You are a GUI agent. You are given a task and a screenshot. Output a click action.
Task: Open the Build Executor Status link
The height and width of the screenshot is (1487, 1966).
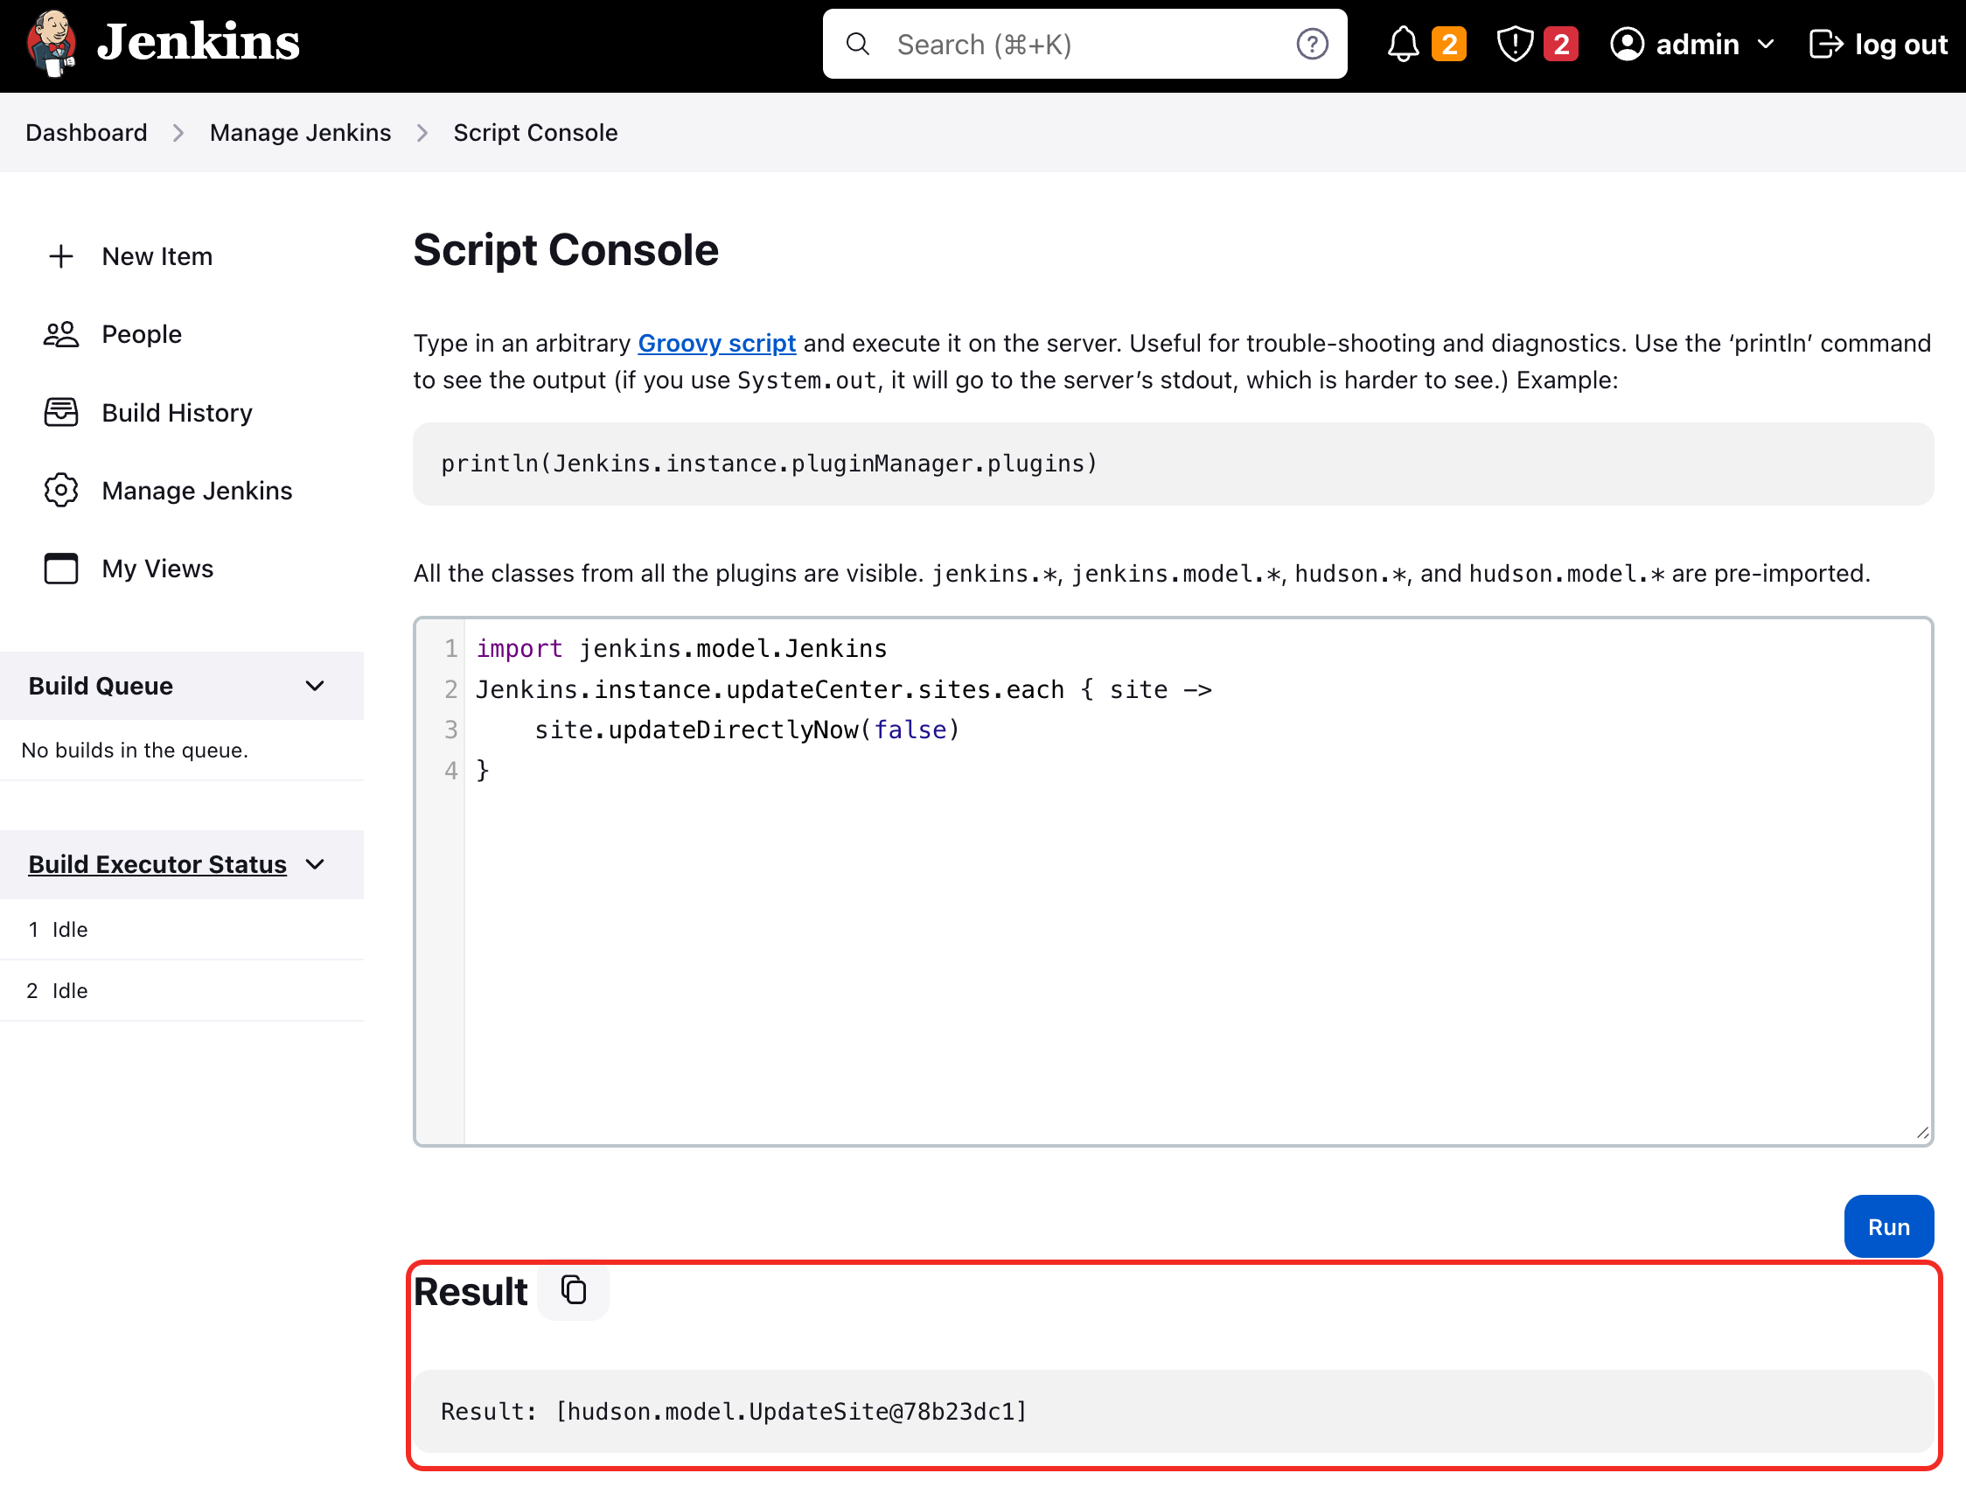coord(157,865)
